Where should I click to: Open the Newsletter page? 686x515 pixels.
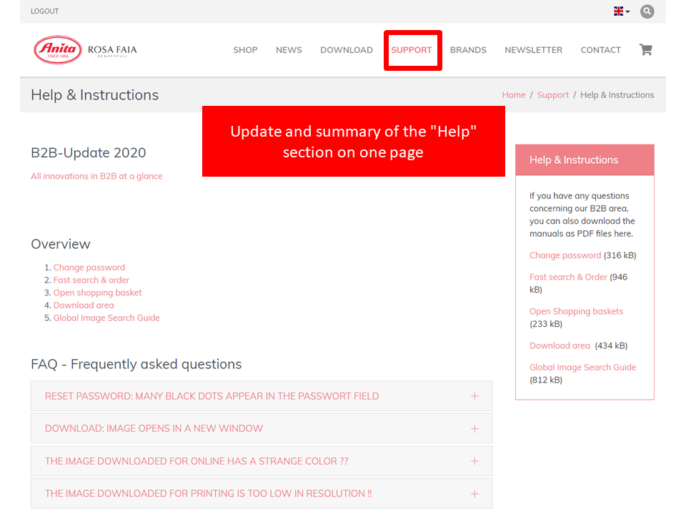[533, 50]
